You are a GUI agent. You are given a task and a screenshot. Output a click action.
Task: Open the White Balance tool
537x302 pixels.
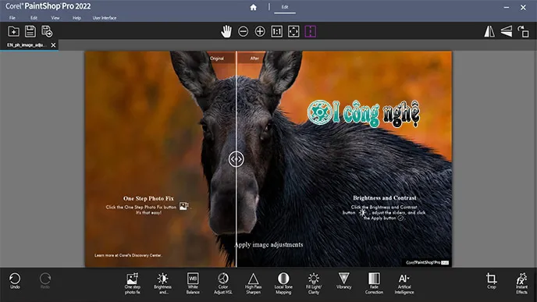193,284
